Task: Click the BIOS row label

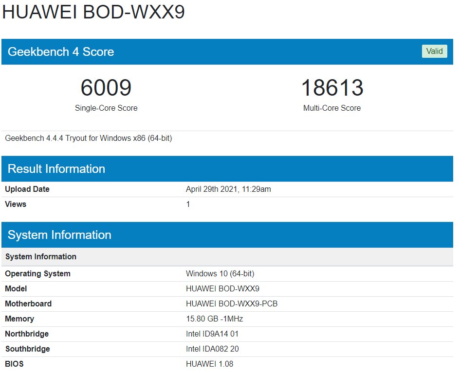Action: 14,364
